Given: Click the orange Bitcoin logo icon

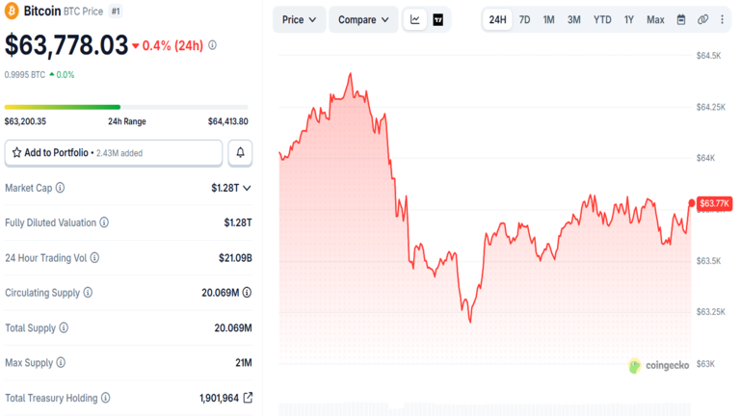Looking at the screenshot, I should click(x=12, y=11).
